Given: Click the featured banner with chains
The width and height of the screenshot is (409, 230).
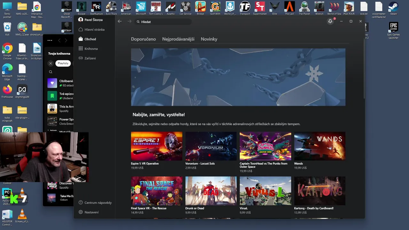Looking at the screenshot, I should (238, 77).
